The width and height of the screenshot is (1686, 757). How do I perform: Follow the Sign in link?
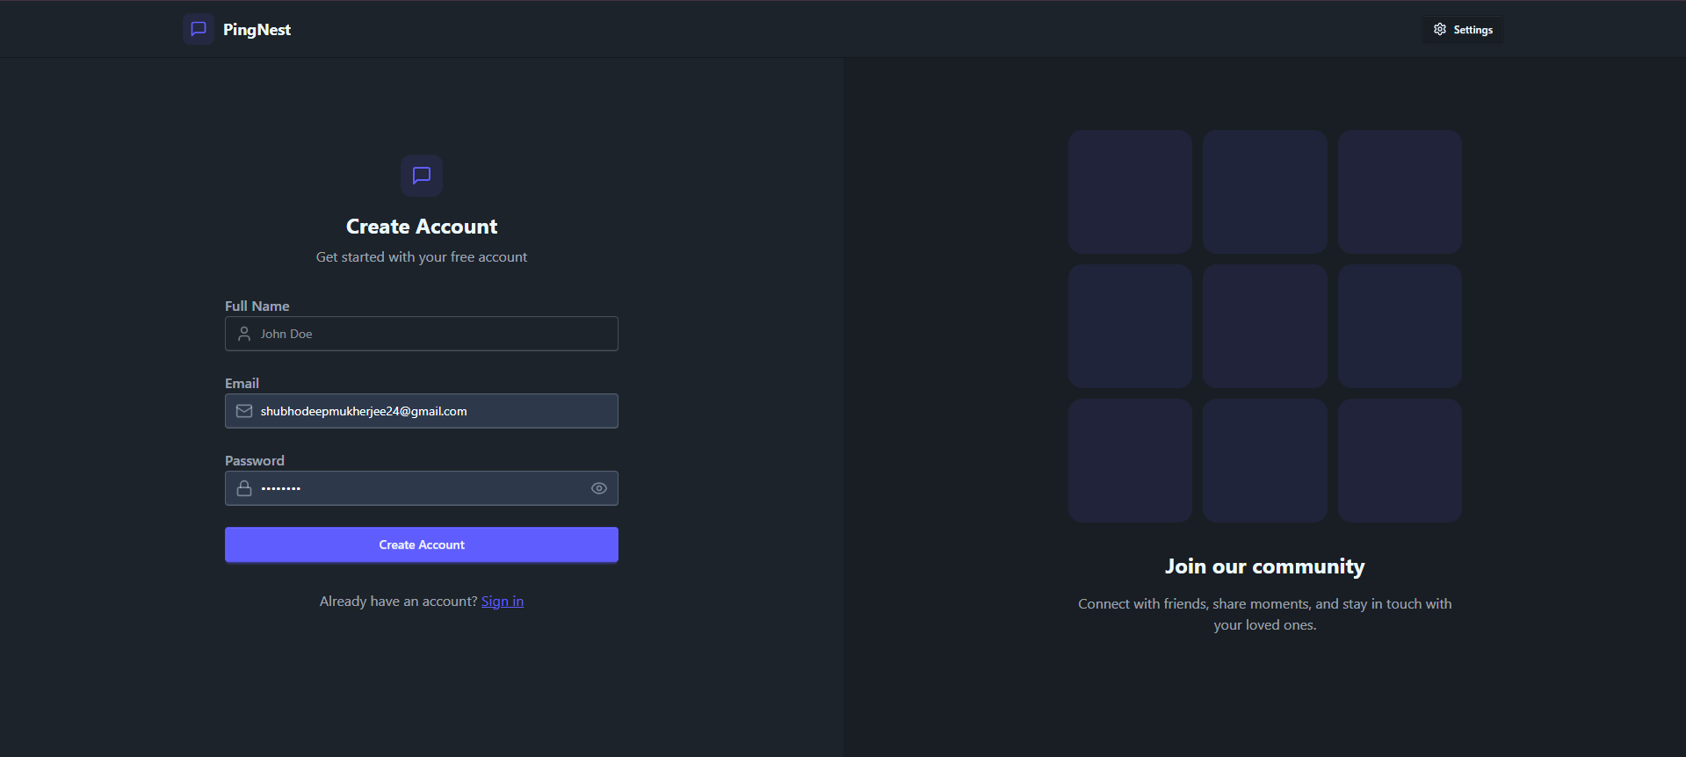click(x=503, y=602)
